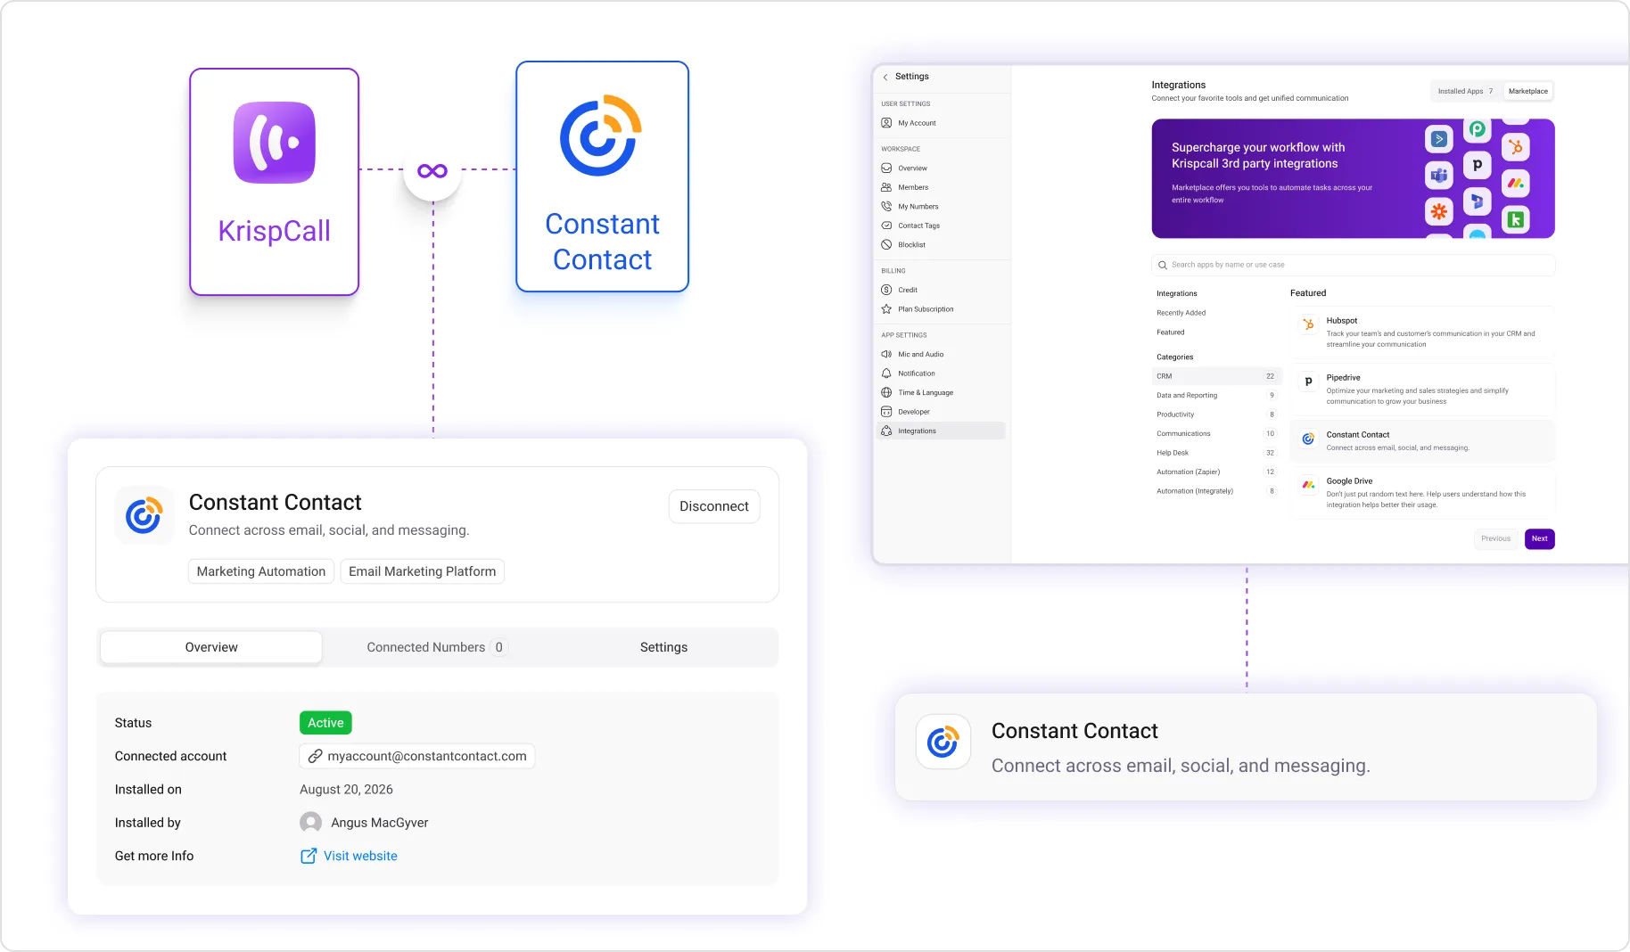Click the external-link icon next to Visit website
This screenshot has width=1630, height=952.
pos(309,856)
